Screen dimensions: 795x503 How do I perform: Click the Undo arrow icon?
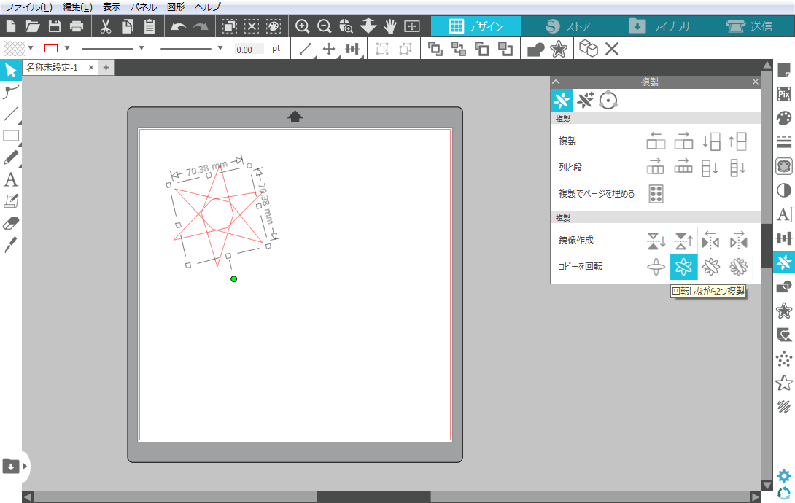coord(179,27)
